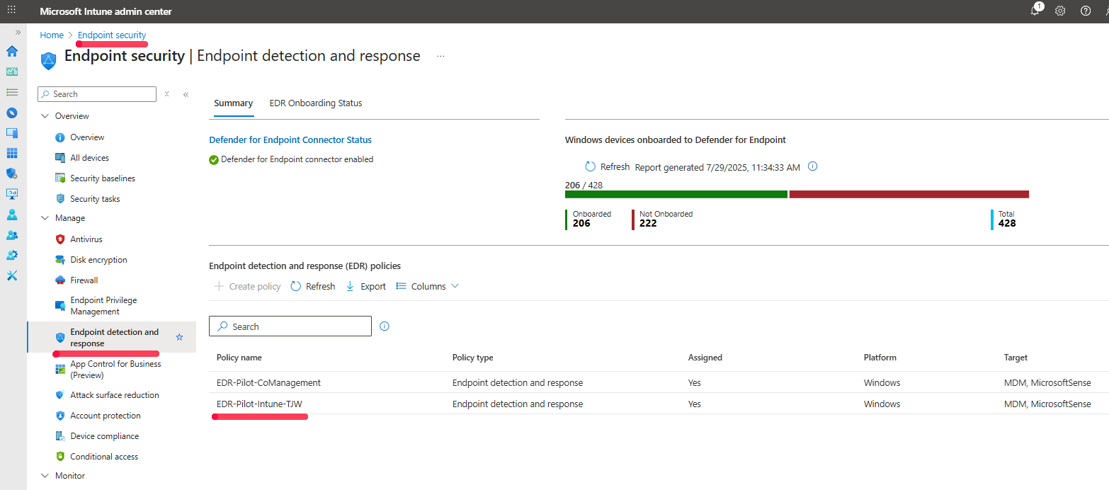Viewport: 1109px width, 490px height.
Task: Refresh the onboarding report
Action: pos(607,167)
